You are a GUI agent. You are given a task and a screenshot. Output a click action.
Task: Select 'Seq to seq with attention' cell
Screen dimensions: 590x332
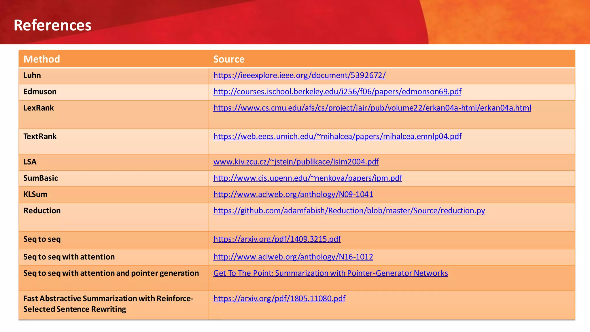pyautogui.click(x=114, y=257)
